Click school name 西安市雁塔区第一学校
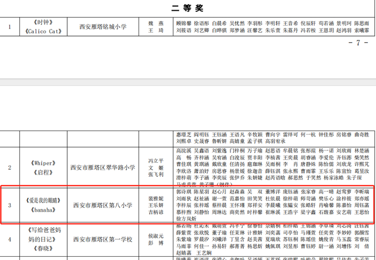Image resolution: width=376 pixels, height=260 pixels. click(103, 240)
